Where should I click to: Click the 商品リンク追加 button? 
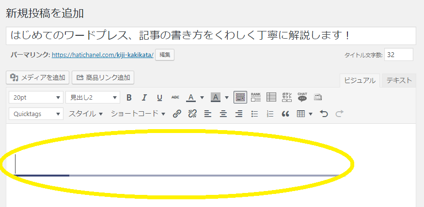coord(103,78)
